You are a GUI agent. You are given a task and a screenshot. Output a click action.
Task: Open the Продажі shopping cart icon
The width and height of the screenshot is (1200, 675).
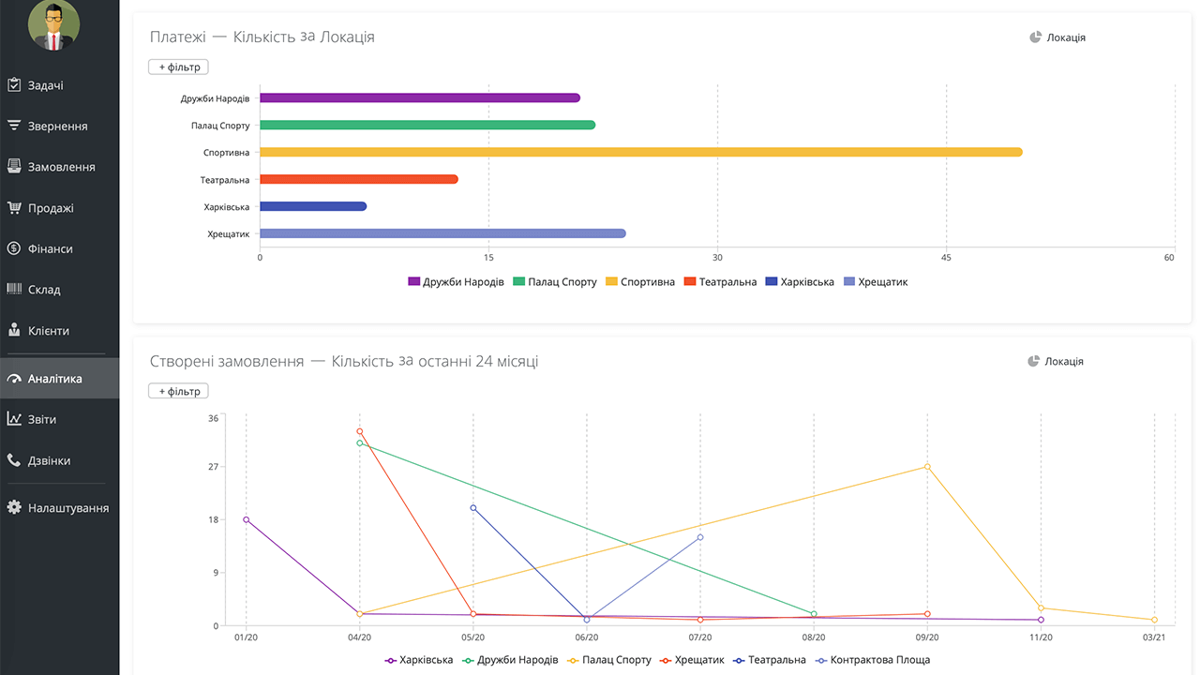point(14,208)
